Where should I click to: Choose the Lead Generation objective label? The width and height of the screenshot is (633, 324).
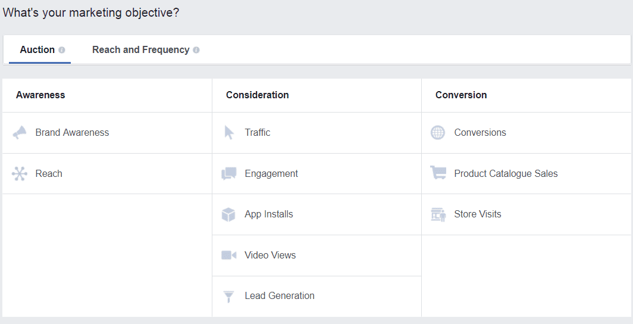click(x=279, y=296)
